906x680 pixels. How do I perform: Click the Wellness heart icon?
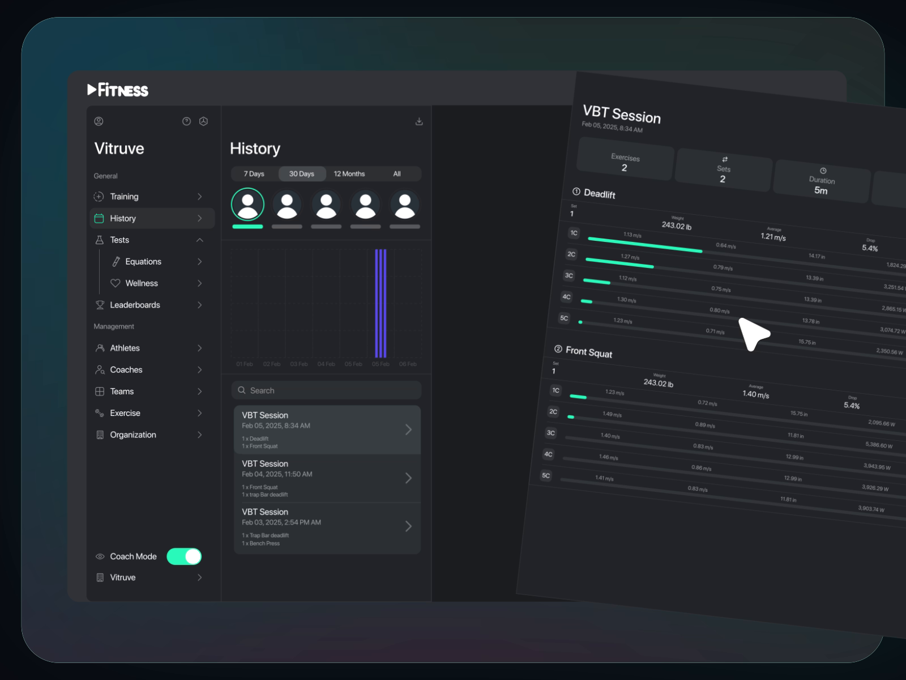coord(116,283)
